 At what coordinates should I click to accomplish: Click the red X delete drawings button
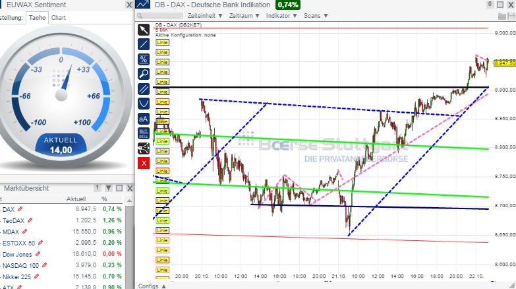point(144,163)
